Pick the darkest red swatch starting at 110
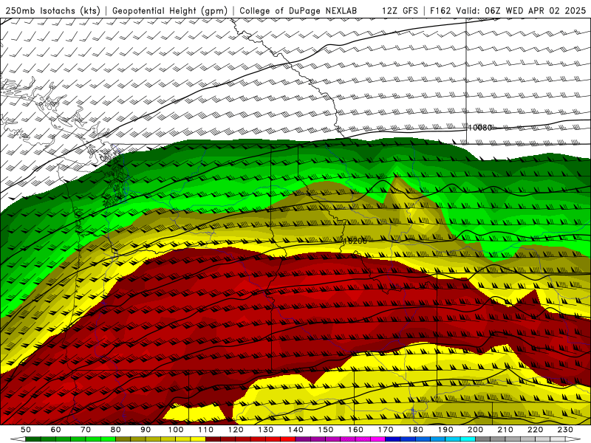The height and width of the screenshot is (443, 591). (213, 439)
